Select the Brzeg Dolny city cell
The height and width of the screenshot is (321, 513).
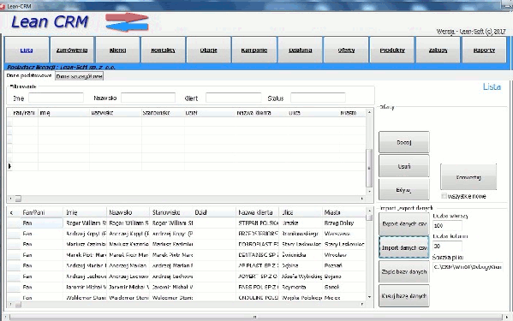tap(343, 223)
